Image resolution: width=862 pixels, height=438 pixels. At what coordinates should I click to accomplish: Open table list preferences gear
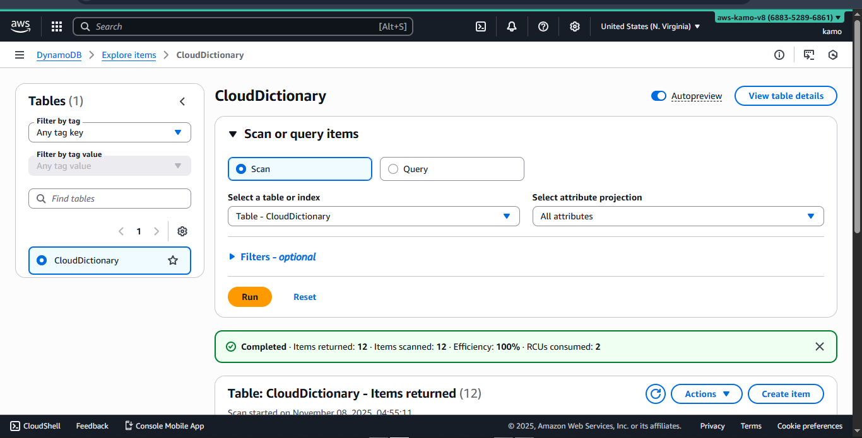coord(182,231)
